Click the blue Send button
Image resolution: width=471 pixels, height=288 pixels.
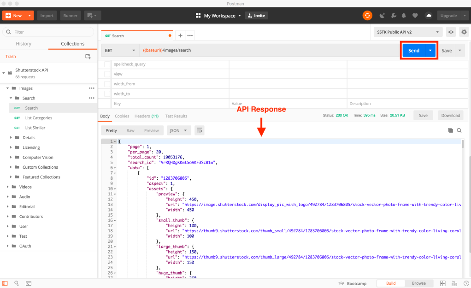pyautogui.click(x=414, y=50)
